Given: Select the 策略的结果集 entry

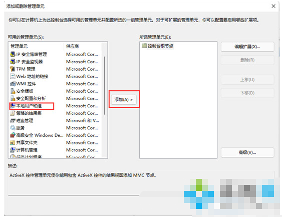Looking at the screenshot, I should [x=55, y=113].
